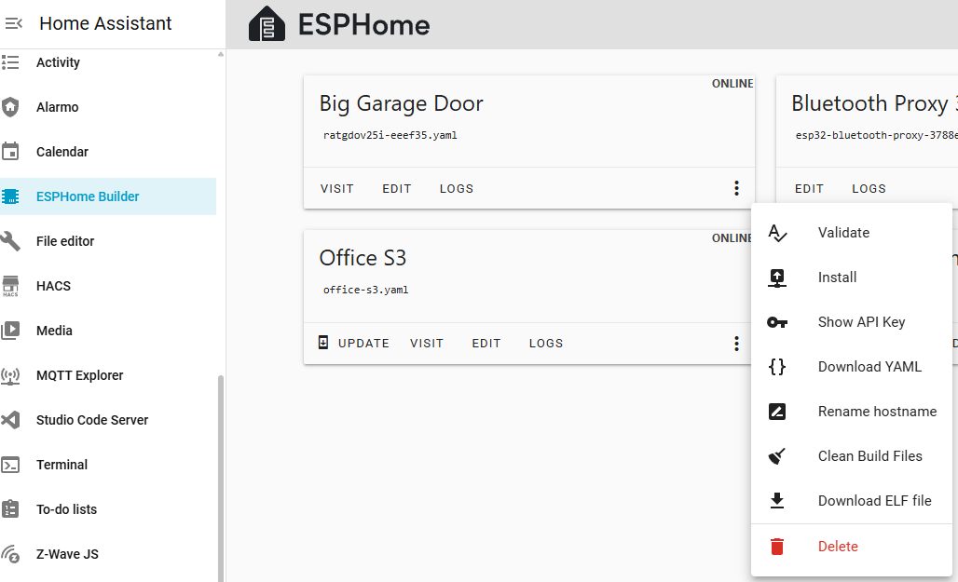Click the sidebar scroll-up arrow

click(221, 54)
